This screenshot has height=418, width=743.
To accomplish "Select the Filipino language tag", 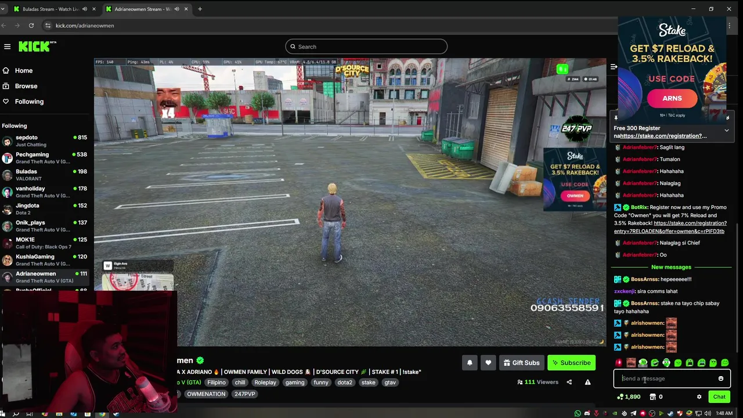I will tap(217, 383).
